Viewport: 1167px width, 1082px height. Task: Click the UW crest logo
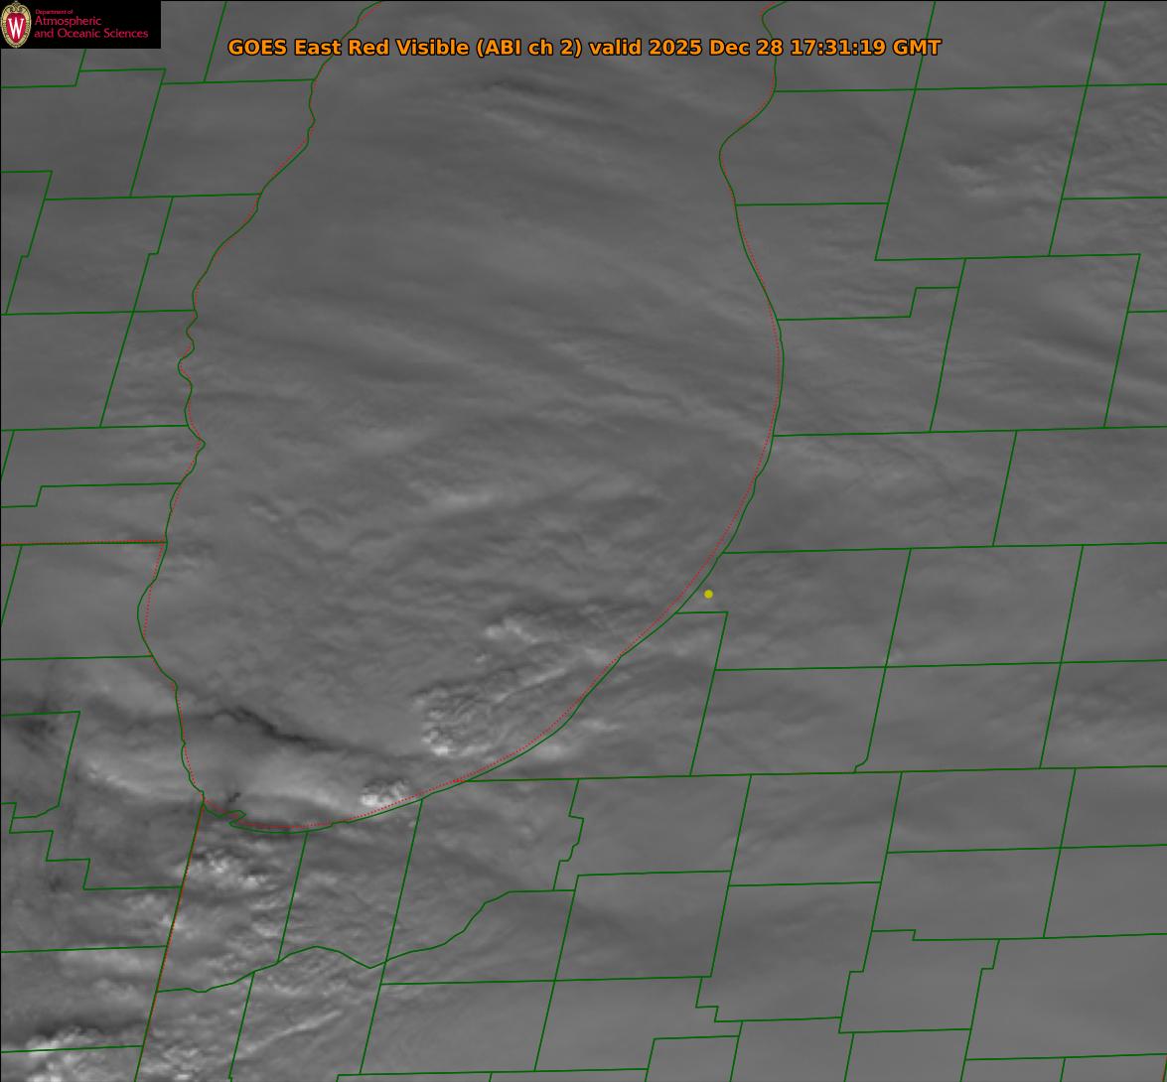(x=17, y=24)
